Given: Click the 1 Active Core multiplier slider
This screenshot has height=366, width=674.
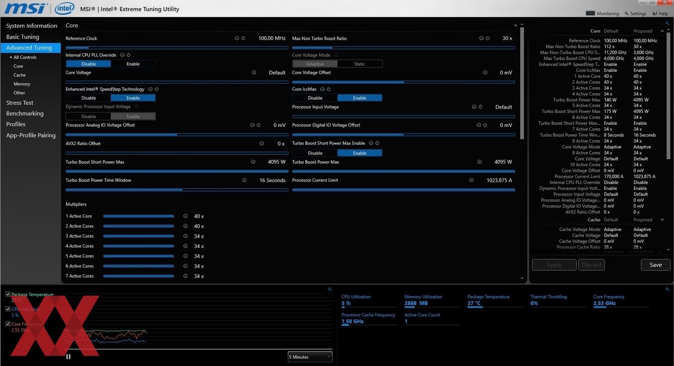Looking at the screenshot, I should (139, 216).
